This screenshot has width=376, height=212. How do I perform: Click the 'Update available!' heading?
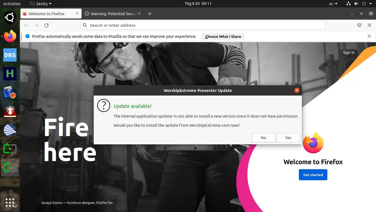pos(132,106)
